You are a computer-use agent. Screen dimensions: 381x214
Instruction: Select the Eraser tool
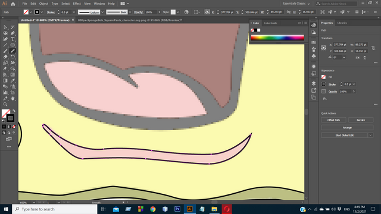(5, 57)
